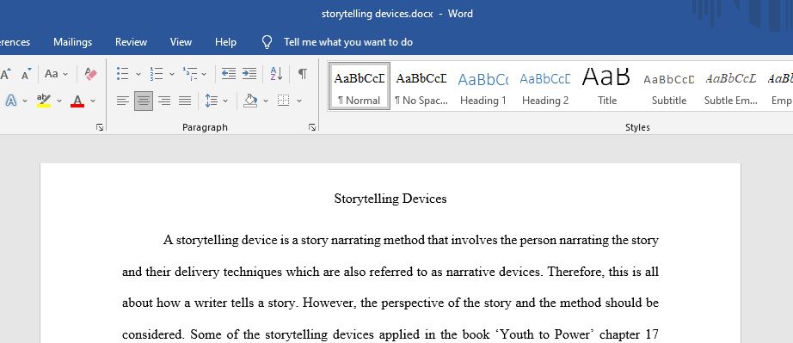Toggle Show/Hide paragraph marks
793x343 pixels.
point(303,74)
